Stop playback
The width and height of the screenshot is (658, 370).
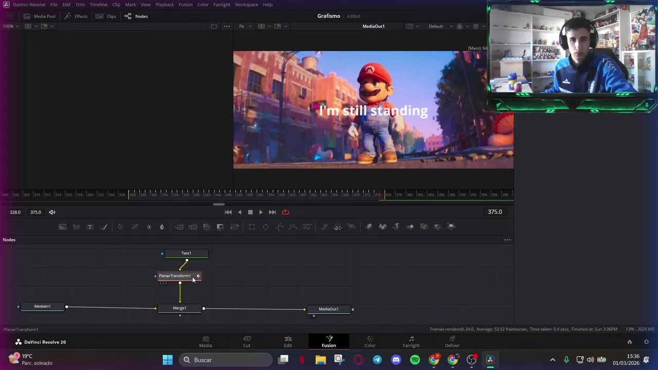(x=250, y=212)
